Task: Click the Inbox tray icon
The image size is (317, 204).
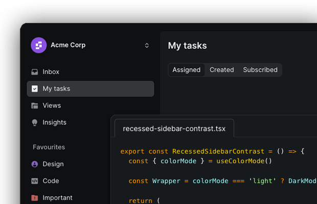Action: tap(35, 72)
